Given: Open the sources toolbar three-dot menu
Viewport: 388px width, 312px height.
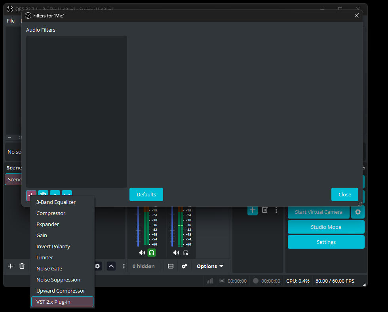Looking at the screenshot, I should click(124, 266).
